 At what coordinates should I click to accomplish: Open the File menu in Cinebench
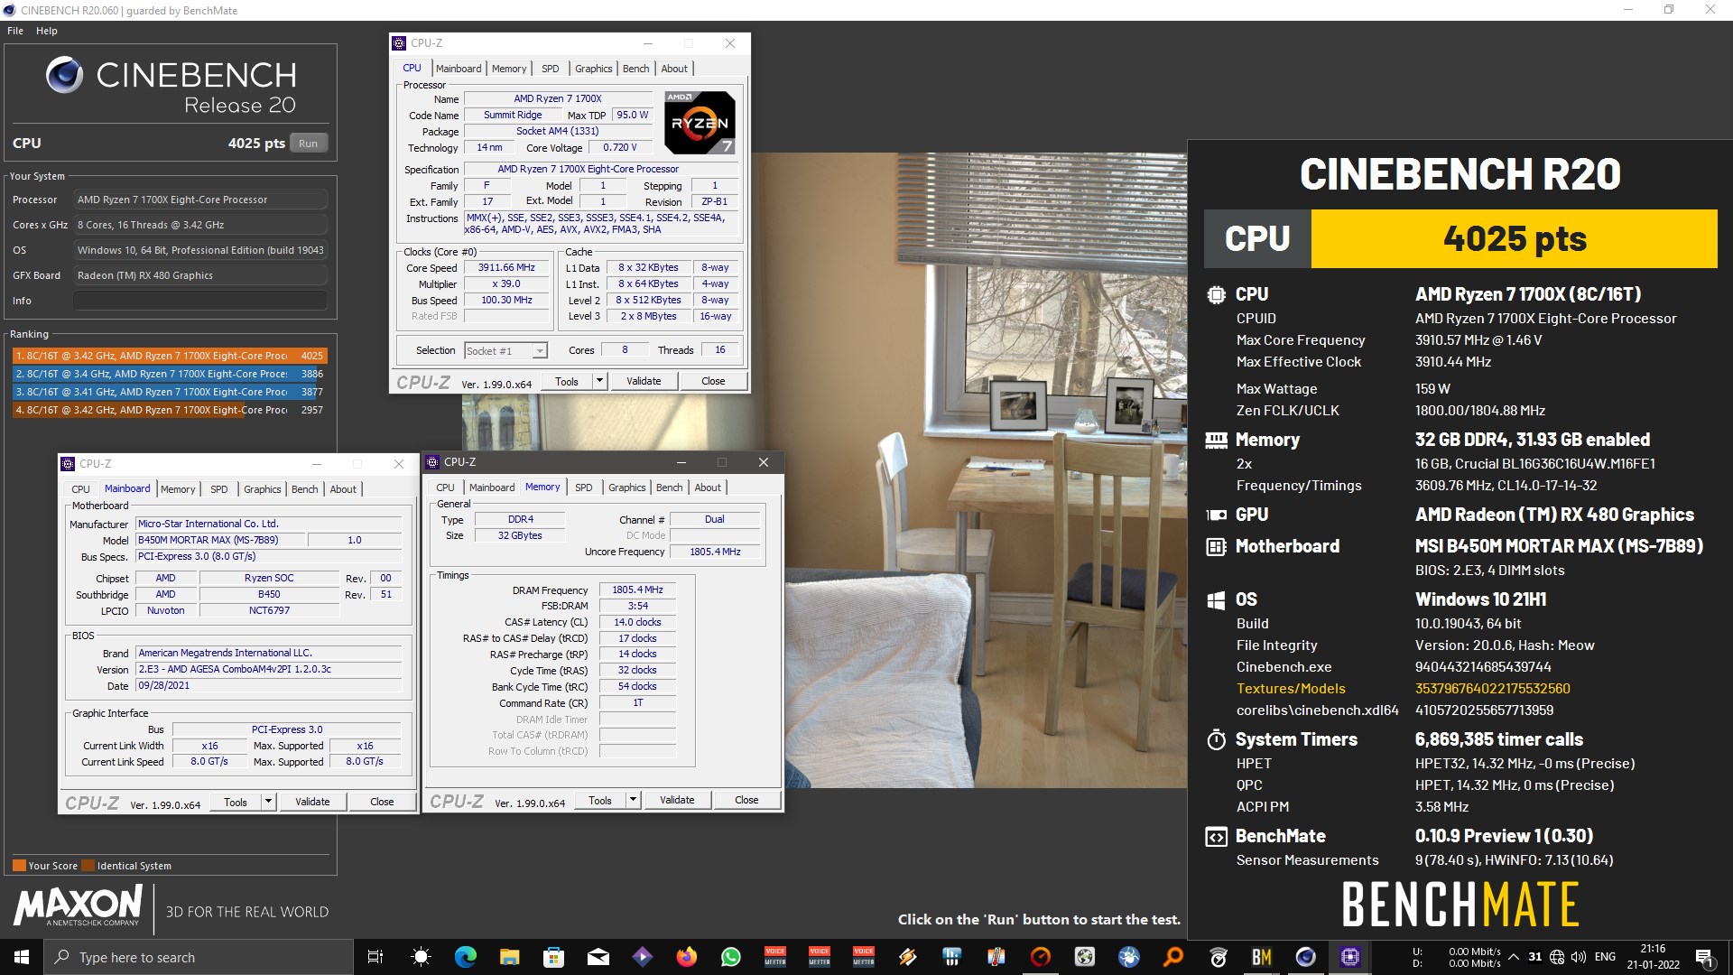15,31
